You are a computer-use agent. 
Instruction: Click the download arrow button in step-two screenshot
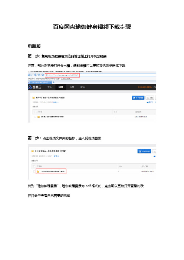[x=154, y=151]
